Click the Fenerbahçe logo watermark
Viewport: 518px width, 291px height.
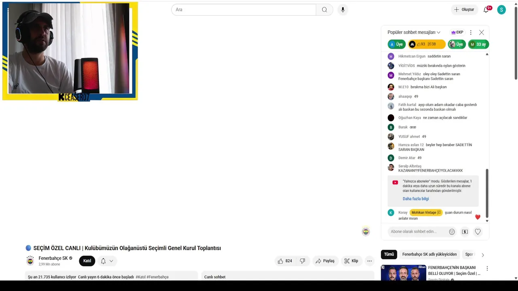[366, 232]
